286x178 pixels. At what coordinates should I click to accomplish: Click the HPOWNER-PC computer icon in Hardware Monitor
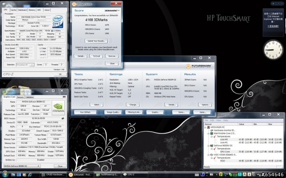click(209, 127)
